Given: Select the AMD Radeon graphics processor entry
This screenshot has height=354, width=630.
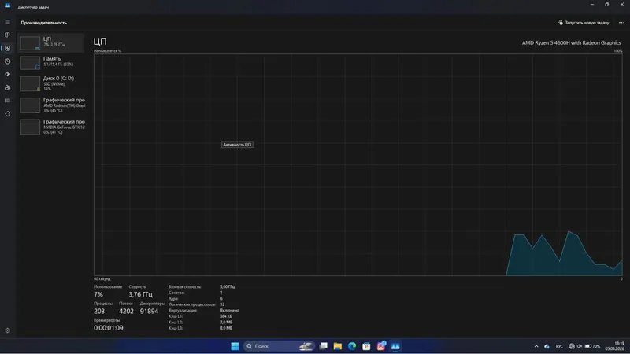Looking at the screenshot, I should tap(51, 105).
